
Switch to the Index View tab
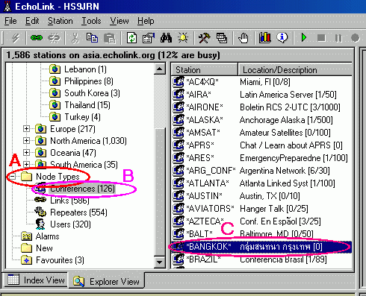[36, 280]
